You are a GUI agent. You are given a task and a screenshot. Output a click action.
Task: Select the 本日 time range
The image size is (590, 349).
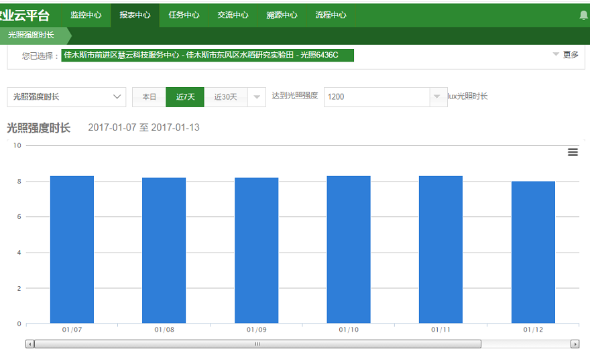(x=149, y=96)
